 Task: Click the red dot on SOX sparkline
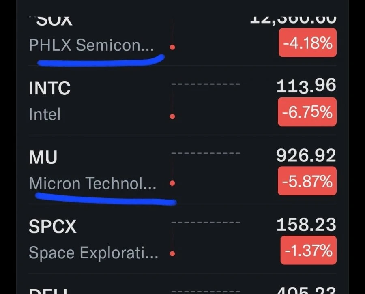(x=172, y=47)
